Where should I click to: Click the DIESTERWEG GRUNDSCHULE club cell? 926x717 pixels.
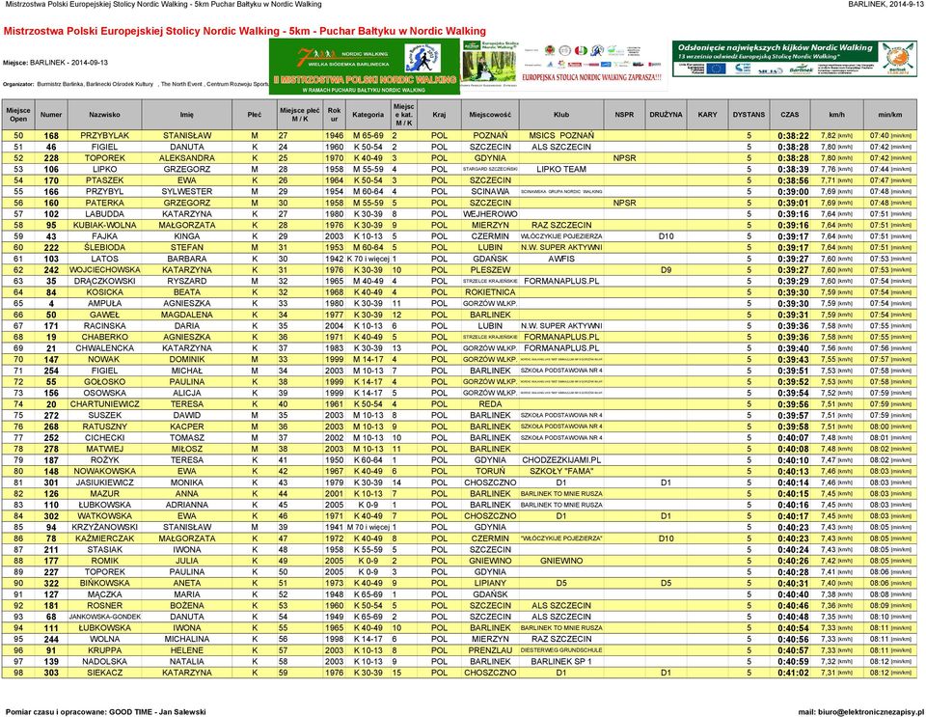click(x=561, y=651)
